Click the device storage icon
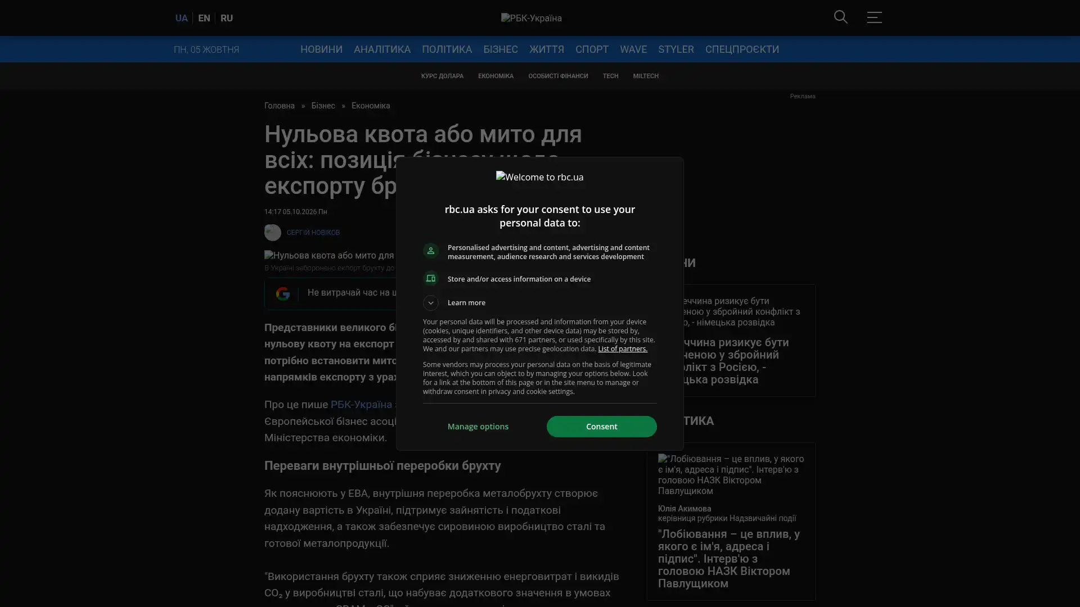1080x607 pixels. (430, 279)
